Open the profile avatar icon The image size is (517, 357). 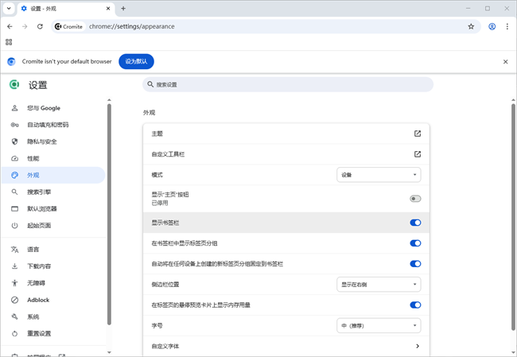[492, 26]
